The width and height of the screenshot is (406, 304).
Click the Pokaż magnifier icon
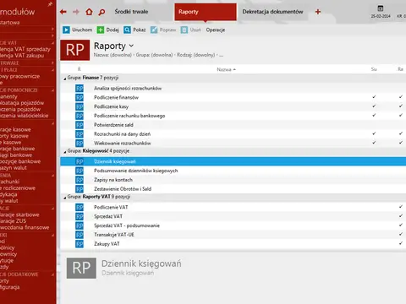coord(127,30)
